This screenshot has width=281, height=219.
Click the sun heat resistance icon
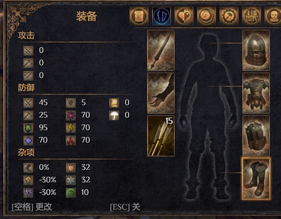[71, 168]
